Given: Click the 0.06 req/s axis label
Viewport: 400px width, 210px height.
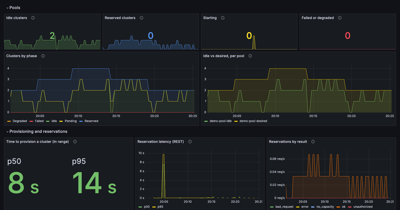Looking at the screenshot, I should click(x=277, y=159).
